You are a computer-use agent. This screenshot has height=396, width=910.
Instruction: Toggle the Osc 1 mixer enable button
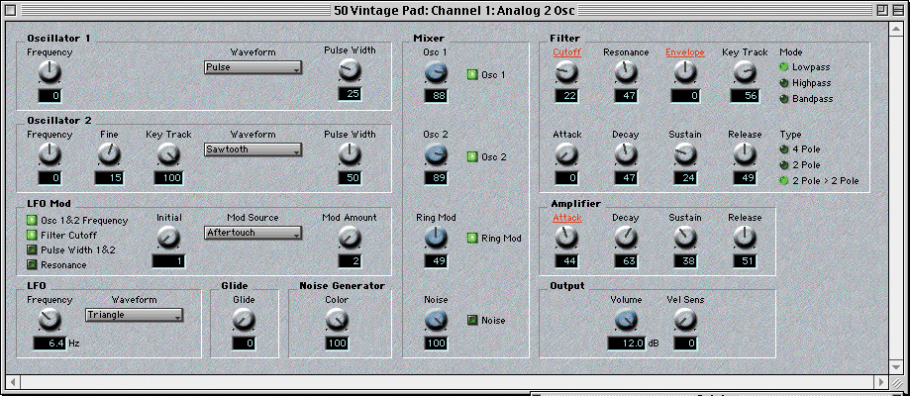(471, 74)
